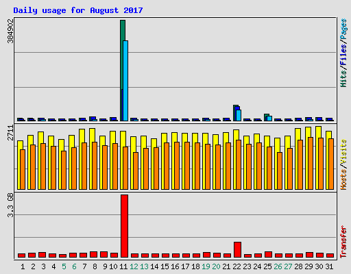Click the day label 23 on the x-axis
351x274 pixels.
pos(247,266)
